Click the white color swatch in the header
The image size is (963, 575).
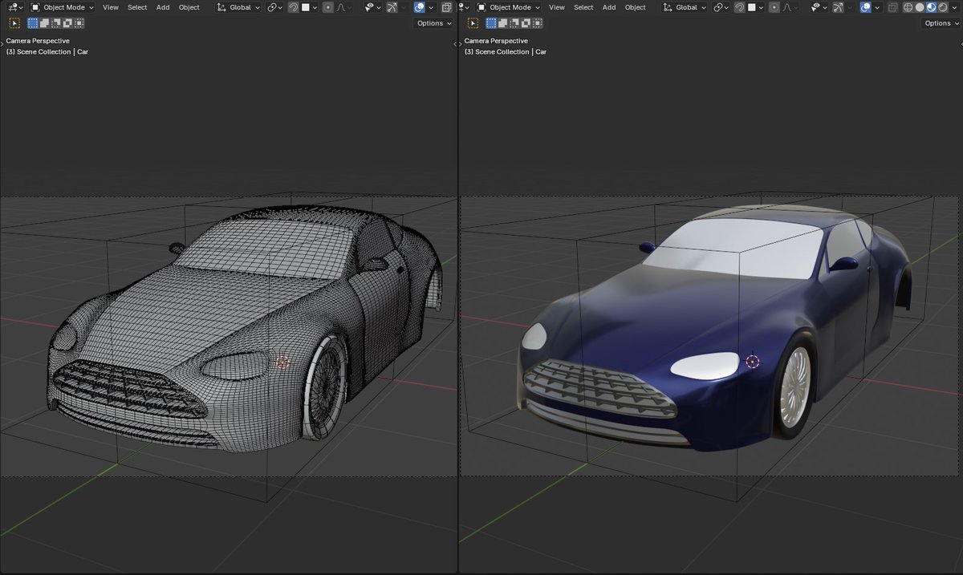tap(305, 7)
